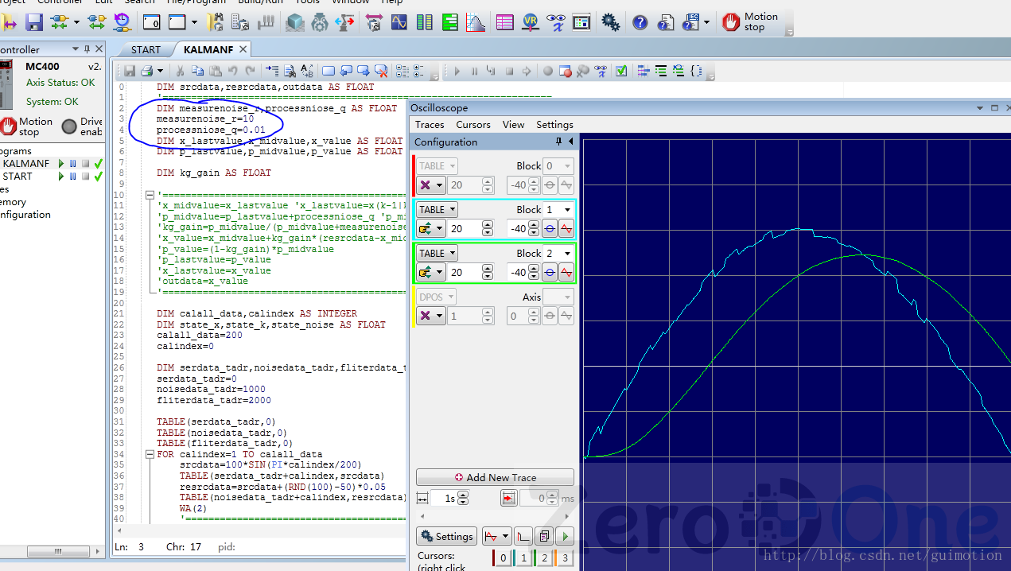The image size is (1011, 571).
Task: Select KALMANF in the programs list
Action: pos(25,164)
